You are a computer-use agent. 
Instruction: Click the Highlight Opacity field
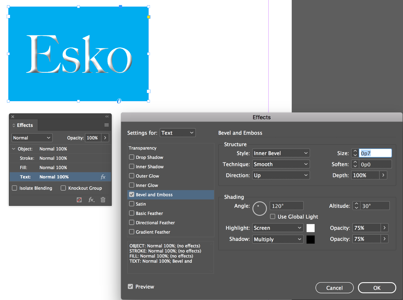pos(367,228)
